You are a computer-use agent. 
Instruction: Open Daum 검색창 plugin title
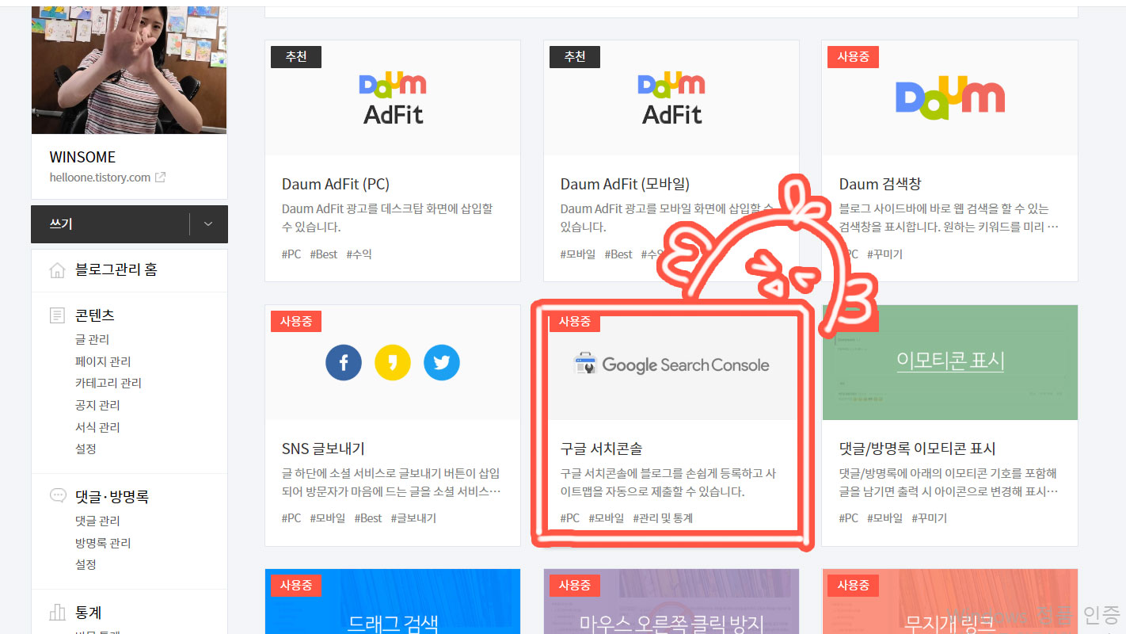(881, 184)
